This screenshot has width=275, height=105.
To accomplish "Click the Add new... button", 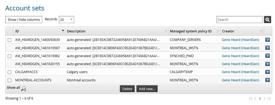I will point(147,89).
